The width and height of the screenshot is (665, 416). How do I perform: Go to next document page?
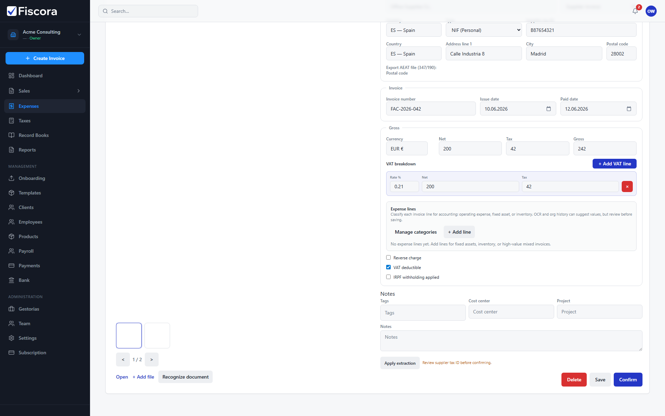(x=152, y=359)
